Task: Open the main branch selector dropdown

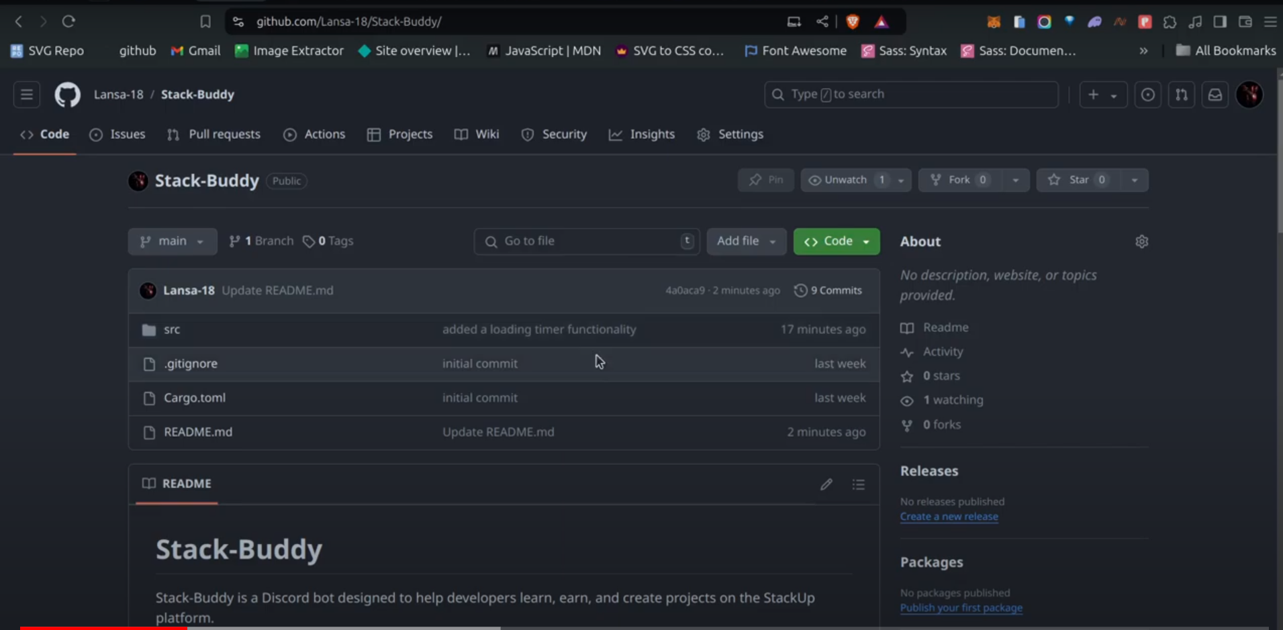Action: (173, 242)
